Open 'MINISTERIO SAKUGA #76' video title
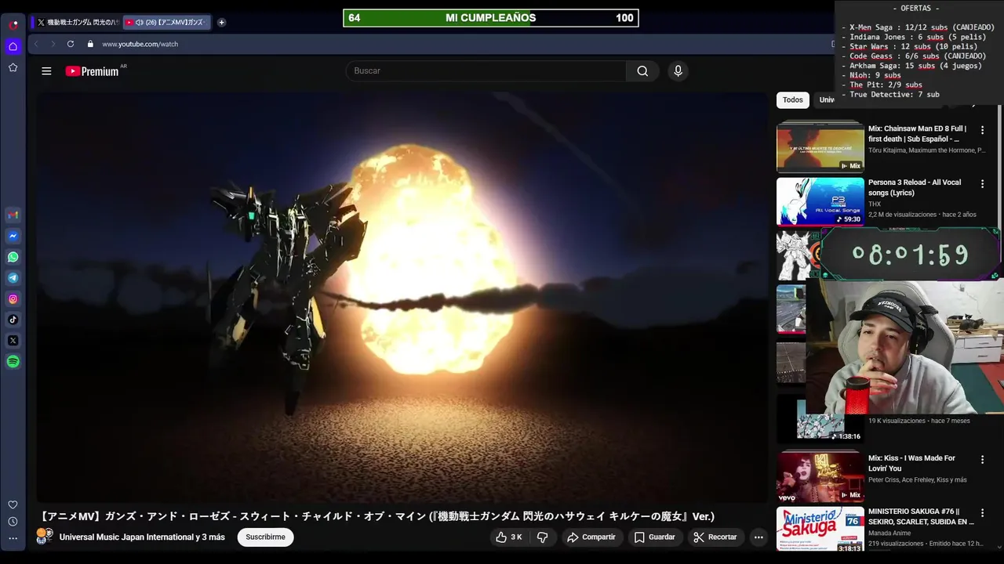Image resolution: width=1004 pixels, height=564 pixels. 921,517
